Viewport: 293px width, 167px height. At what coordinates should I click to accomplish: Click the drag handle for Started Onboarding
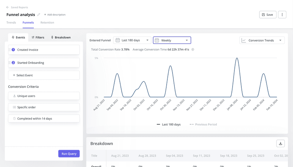[10, 63]
